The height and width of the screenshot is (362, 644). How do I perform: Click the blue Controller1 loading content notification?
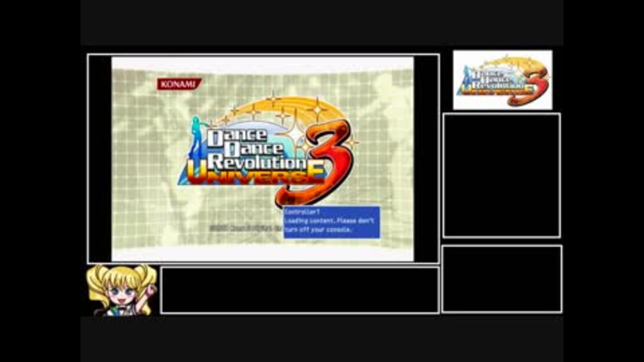click(332, 222)
